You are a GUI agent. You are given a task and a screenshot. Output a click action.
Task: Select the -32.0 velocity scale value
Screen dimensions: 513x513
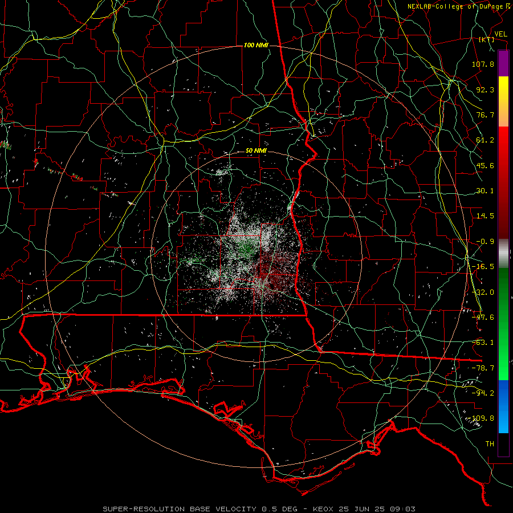(483, 292)
